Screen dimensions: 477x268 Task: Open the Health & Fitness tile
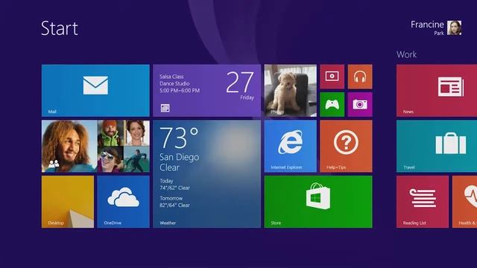coord(465,202)
